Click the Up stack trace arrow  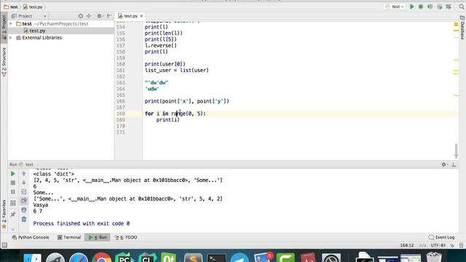24,173
